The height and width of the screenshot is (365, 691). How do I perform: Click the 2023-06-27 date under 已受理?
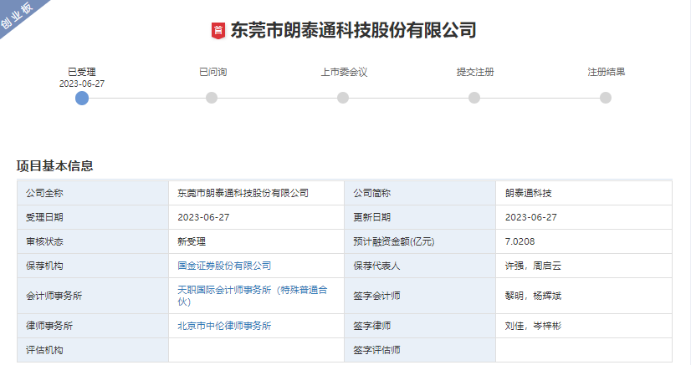click(82, 84)
